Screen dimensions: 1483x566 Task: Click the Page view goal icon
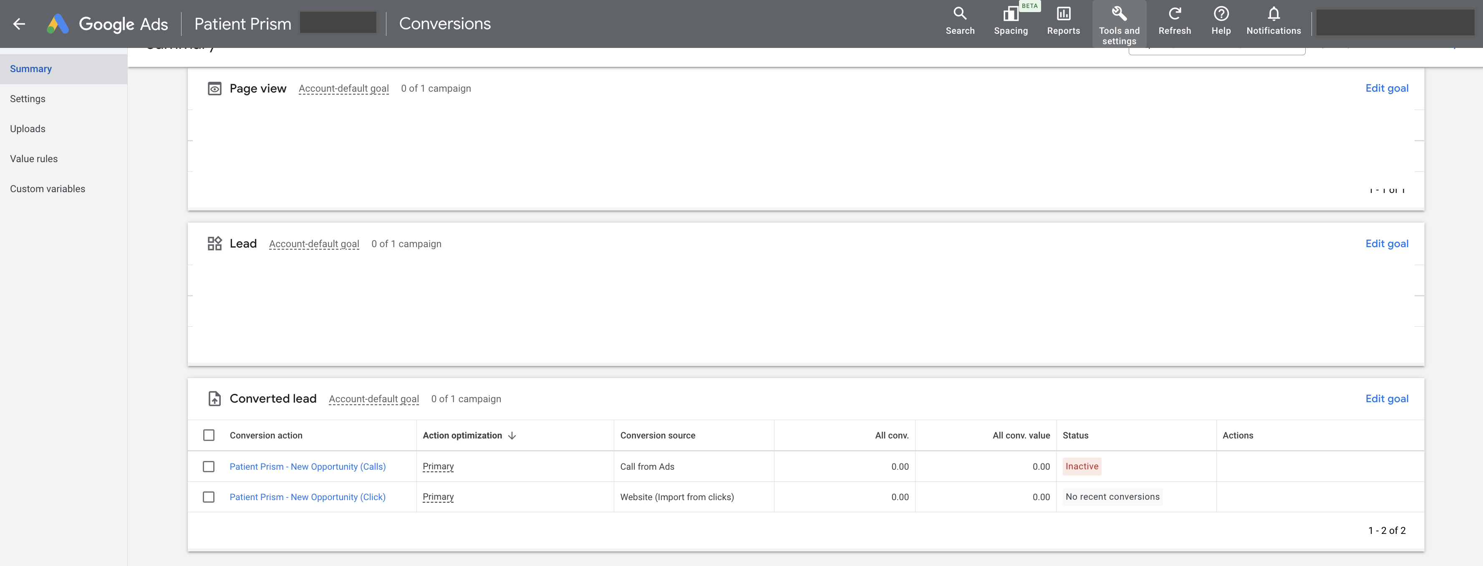click(x=214, y=89)
